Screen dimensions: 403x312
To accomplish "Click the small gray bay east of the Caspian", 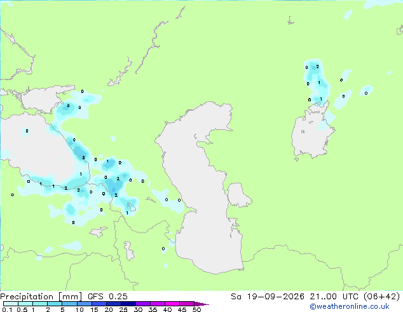I will pos(239,195).
